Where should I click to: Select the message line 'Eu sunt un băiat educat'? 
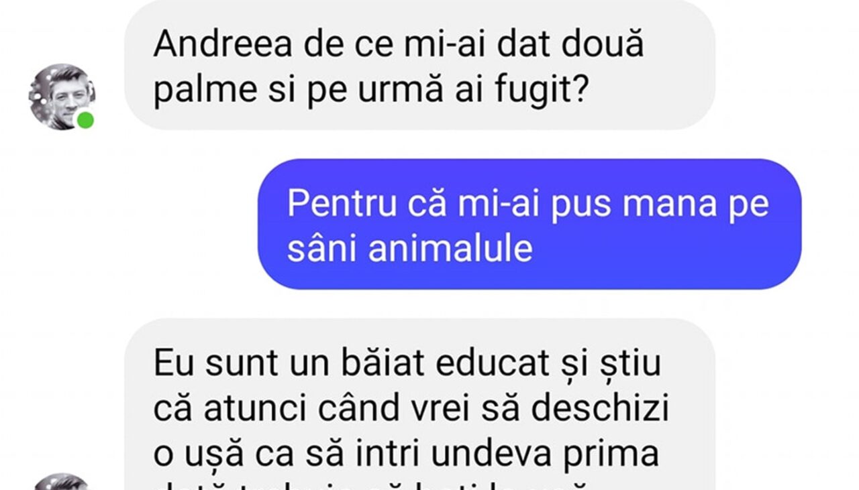[x=407, y=363]
